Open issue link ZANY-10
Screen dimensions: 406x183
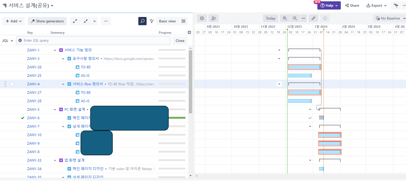click(x=34, y=135)
